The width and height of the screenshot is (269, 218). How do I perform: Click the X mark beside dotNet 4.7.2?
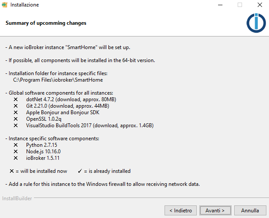coord(16,99)
